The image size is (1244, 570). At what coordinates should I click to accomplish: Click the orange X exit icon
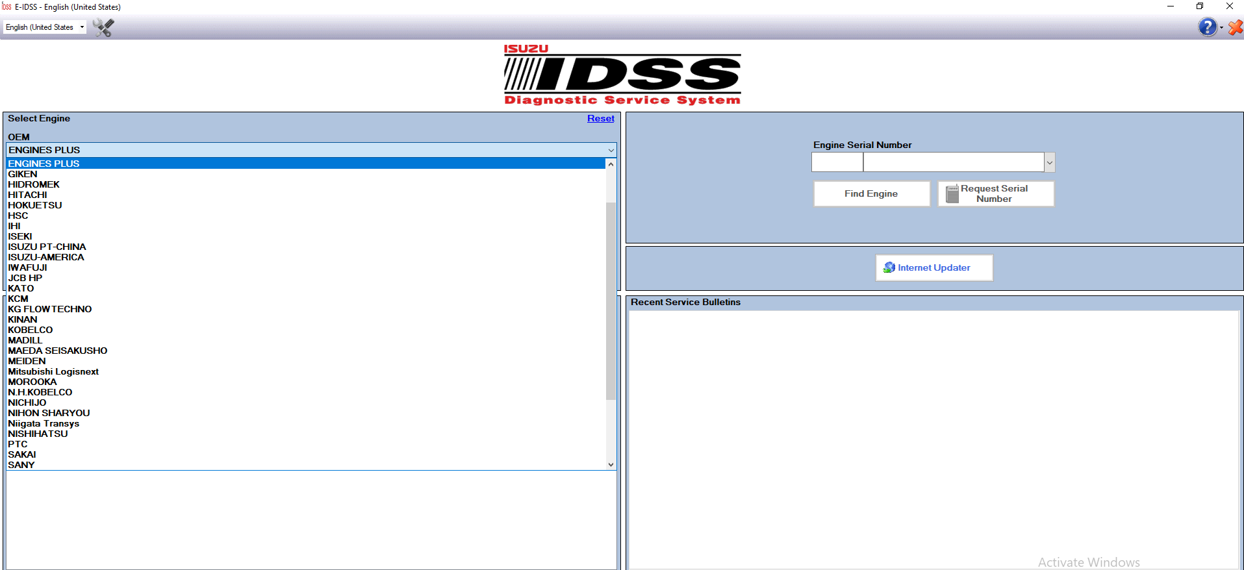coord(1235,27)
